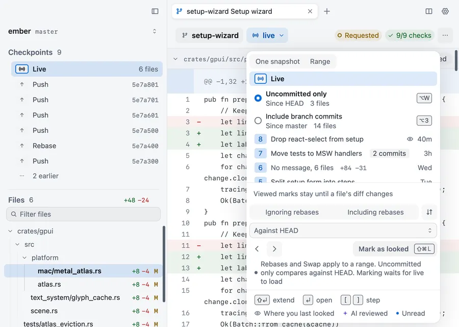Image resolution: width=459 pixels, height=327 pixels.
Task: Select the Include branch commits radio option
Action: pyautogui.click(x=258, y=121)
